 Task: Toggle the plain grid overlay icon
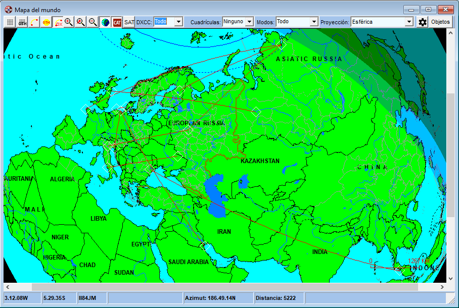click(x=10, y=22)
